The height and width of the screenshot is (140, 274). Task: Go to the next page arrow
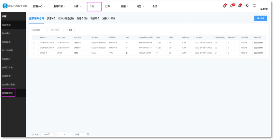(70, 134)
